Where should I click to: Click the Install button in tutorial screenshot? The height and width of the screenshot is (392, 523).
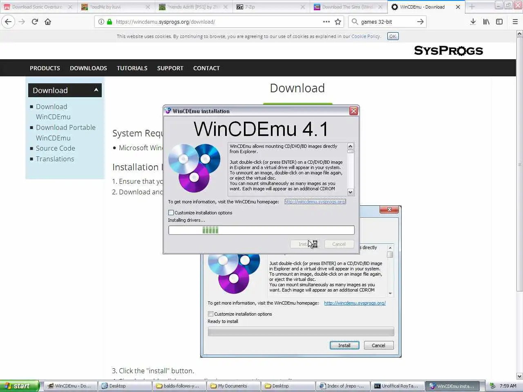pyautogui.click(x=344, y=345)
